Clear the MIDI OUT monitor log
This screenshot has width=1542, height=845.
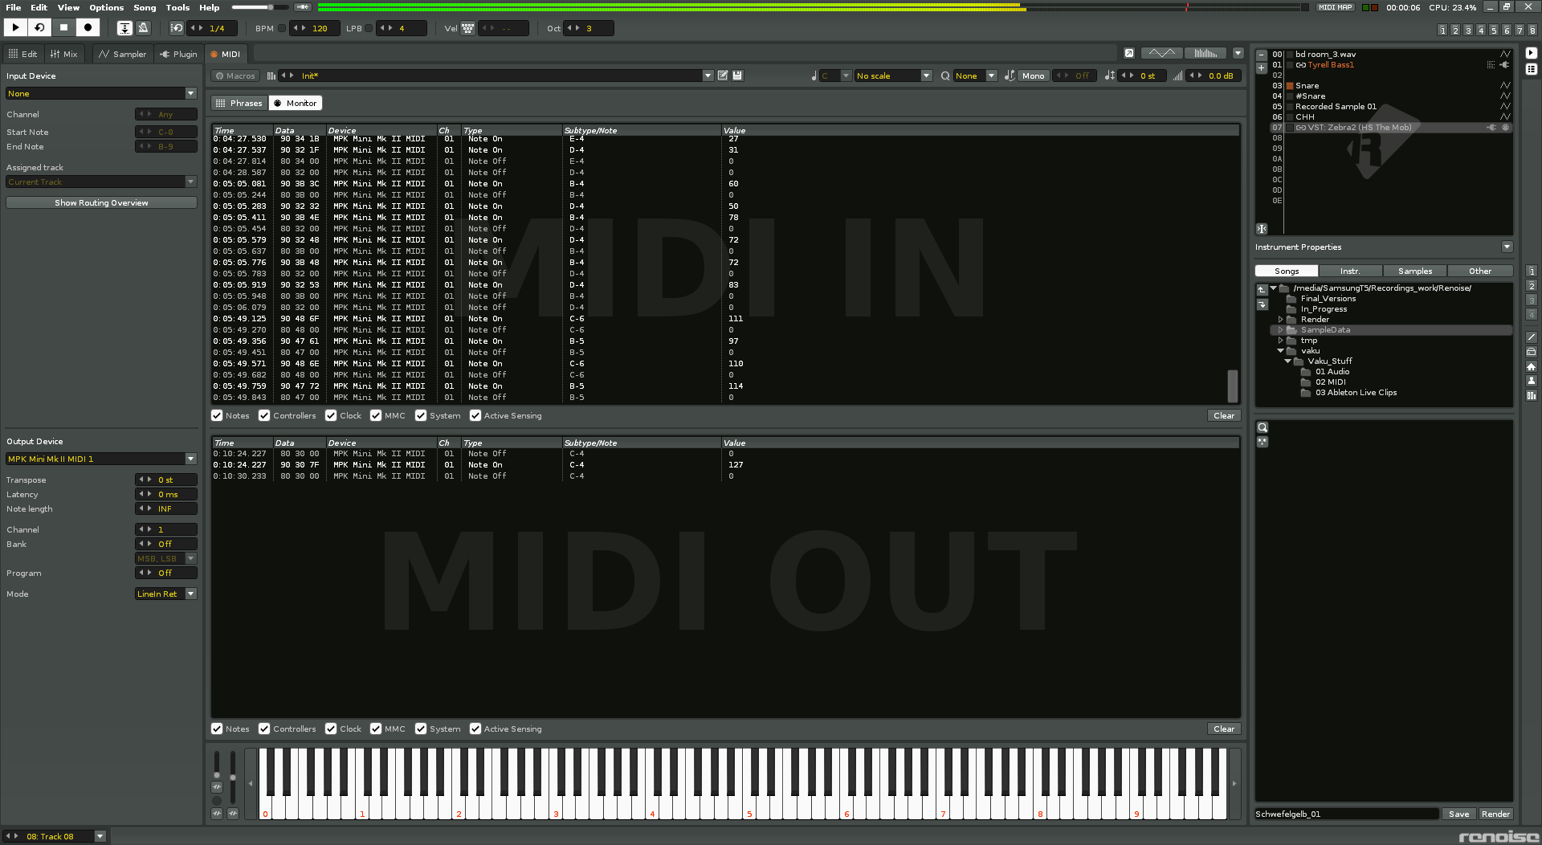1224,729
